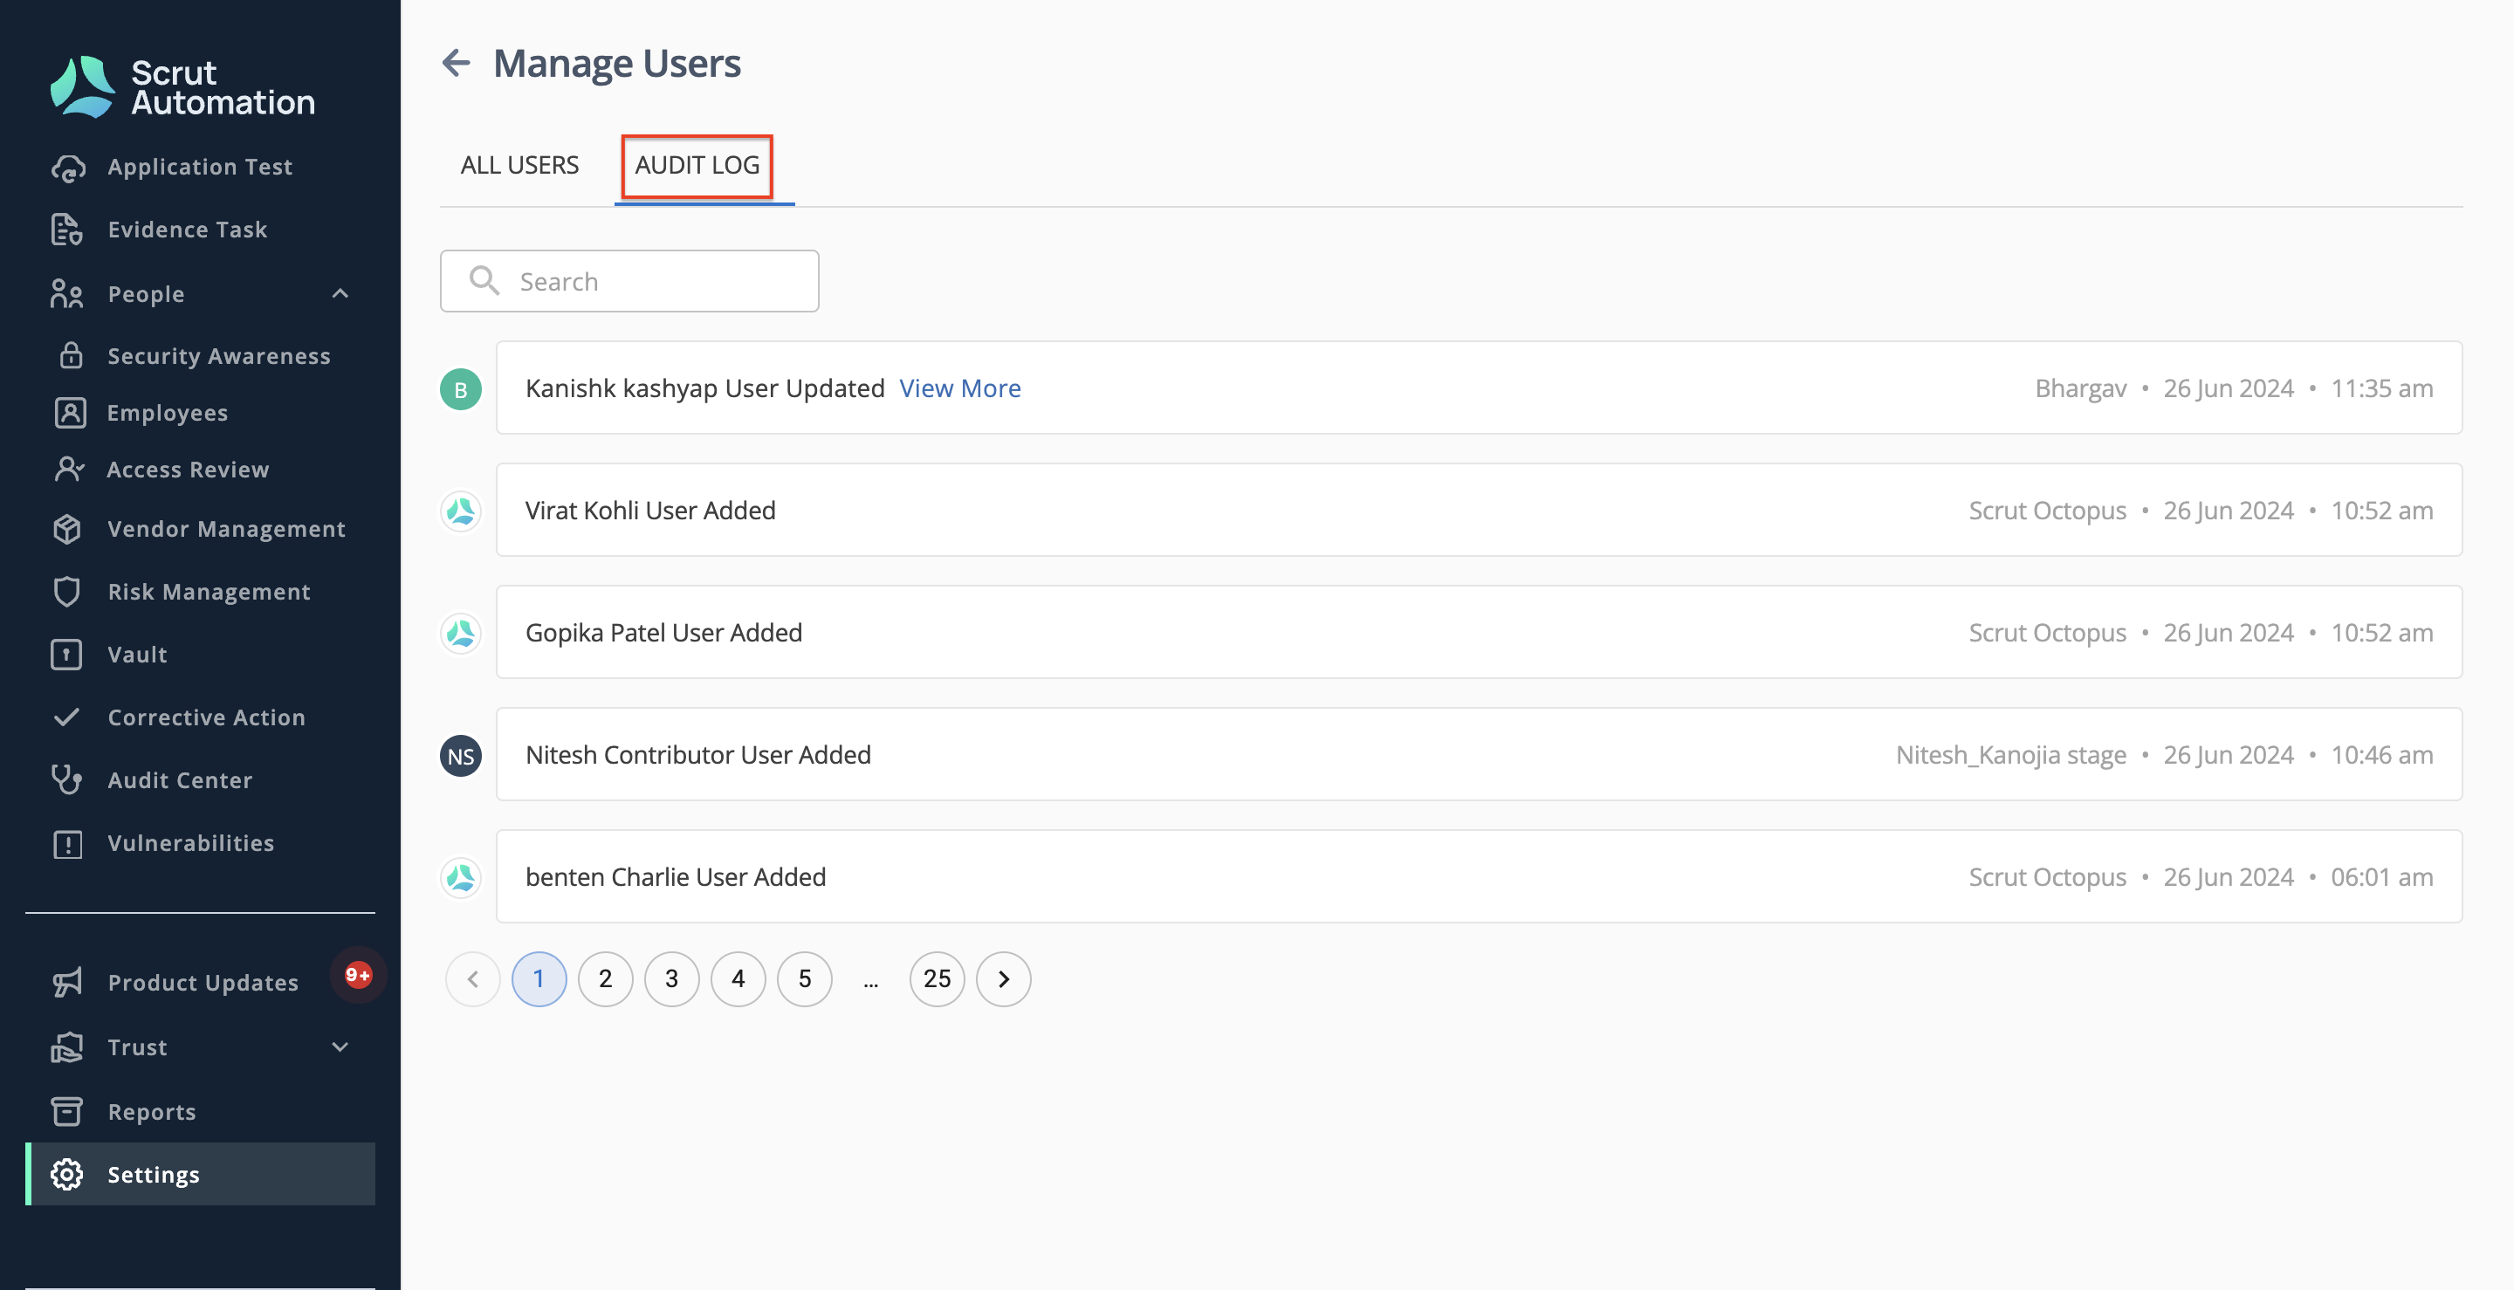Click View More on Kanishk kashyap entry
The width and height of the screenshot is (2514, 1290).
point(960,388)
